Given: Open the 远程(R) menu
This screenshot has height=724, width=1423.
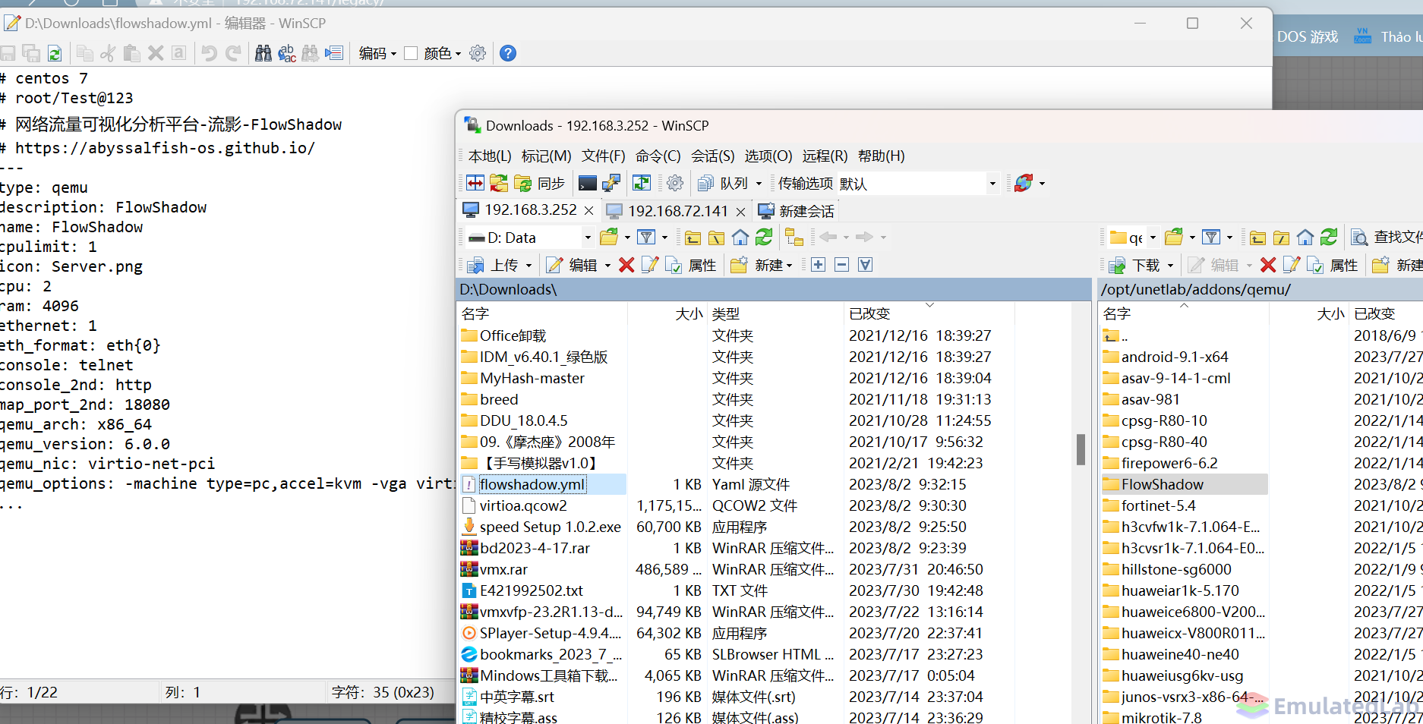Looking at the screenshot, I should 825,156.
